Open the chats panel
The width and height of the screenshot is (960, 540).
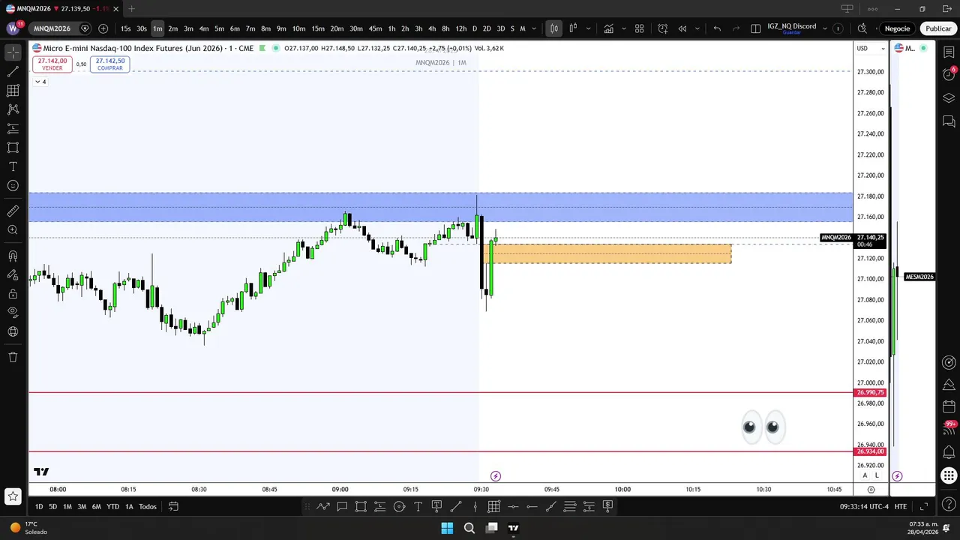point(949,121)
